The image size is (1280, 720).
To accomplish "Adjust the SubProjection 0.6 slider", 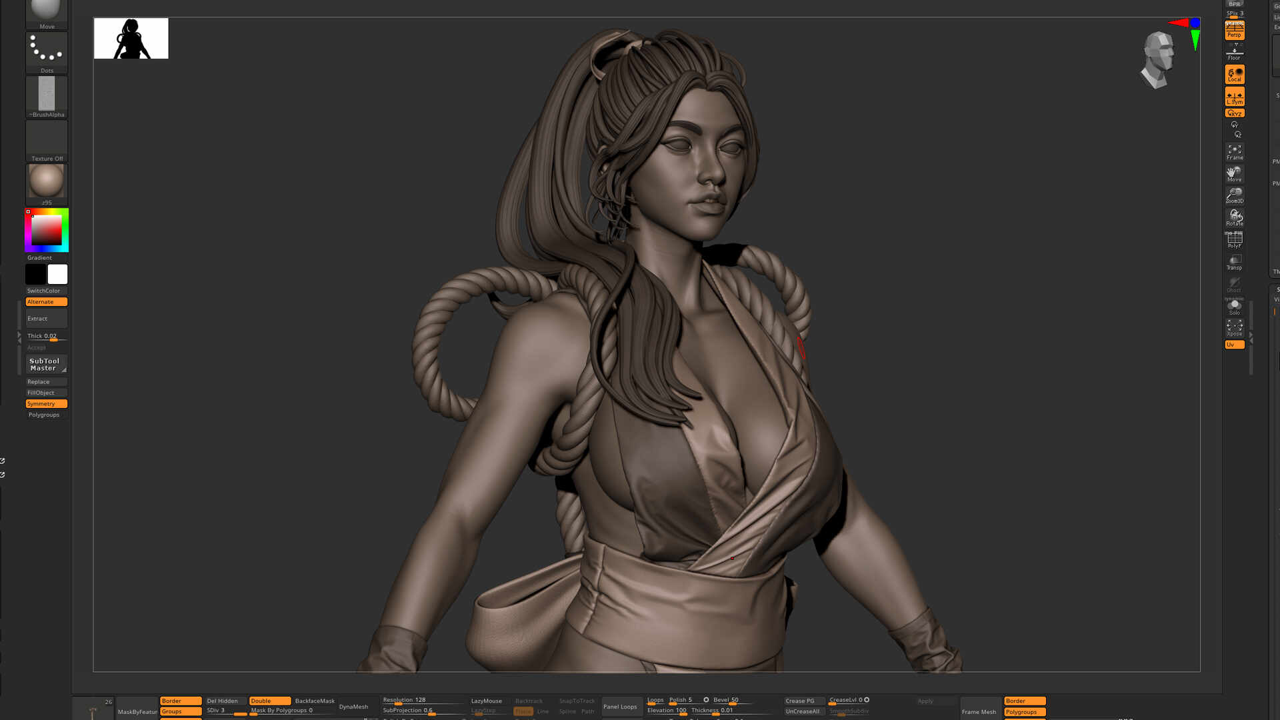I will click(x=423, y=711).
